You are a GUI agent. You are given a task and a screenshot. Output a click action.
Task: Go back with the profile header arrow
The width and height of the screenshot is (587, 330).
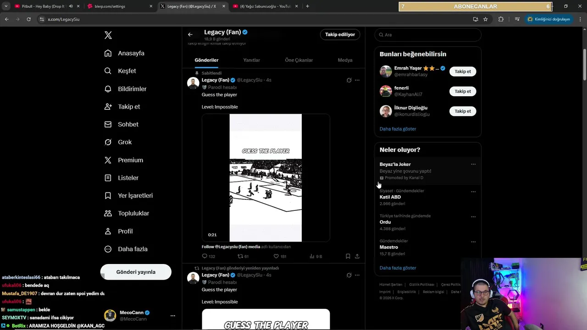[190, 34]
